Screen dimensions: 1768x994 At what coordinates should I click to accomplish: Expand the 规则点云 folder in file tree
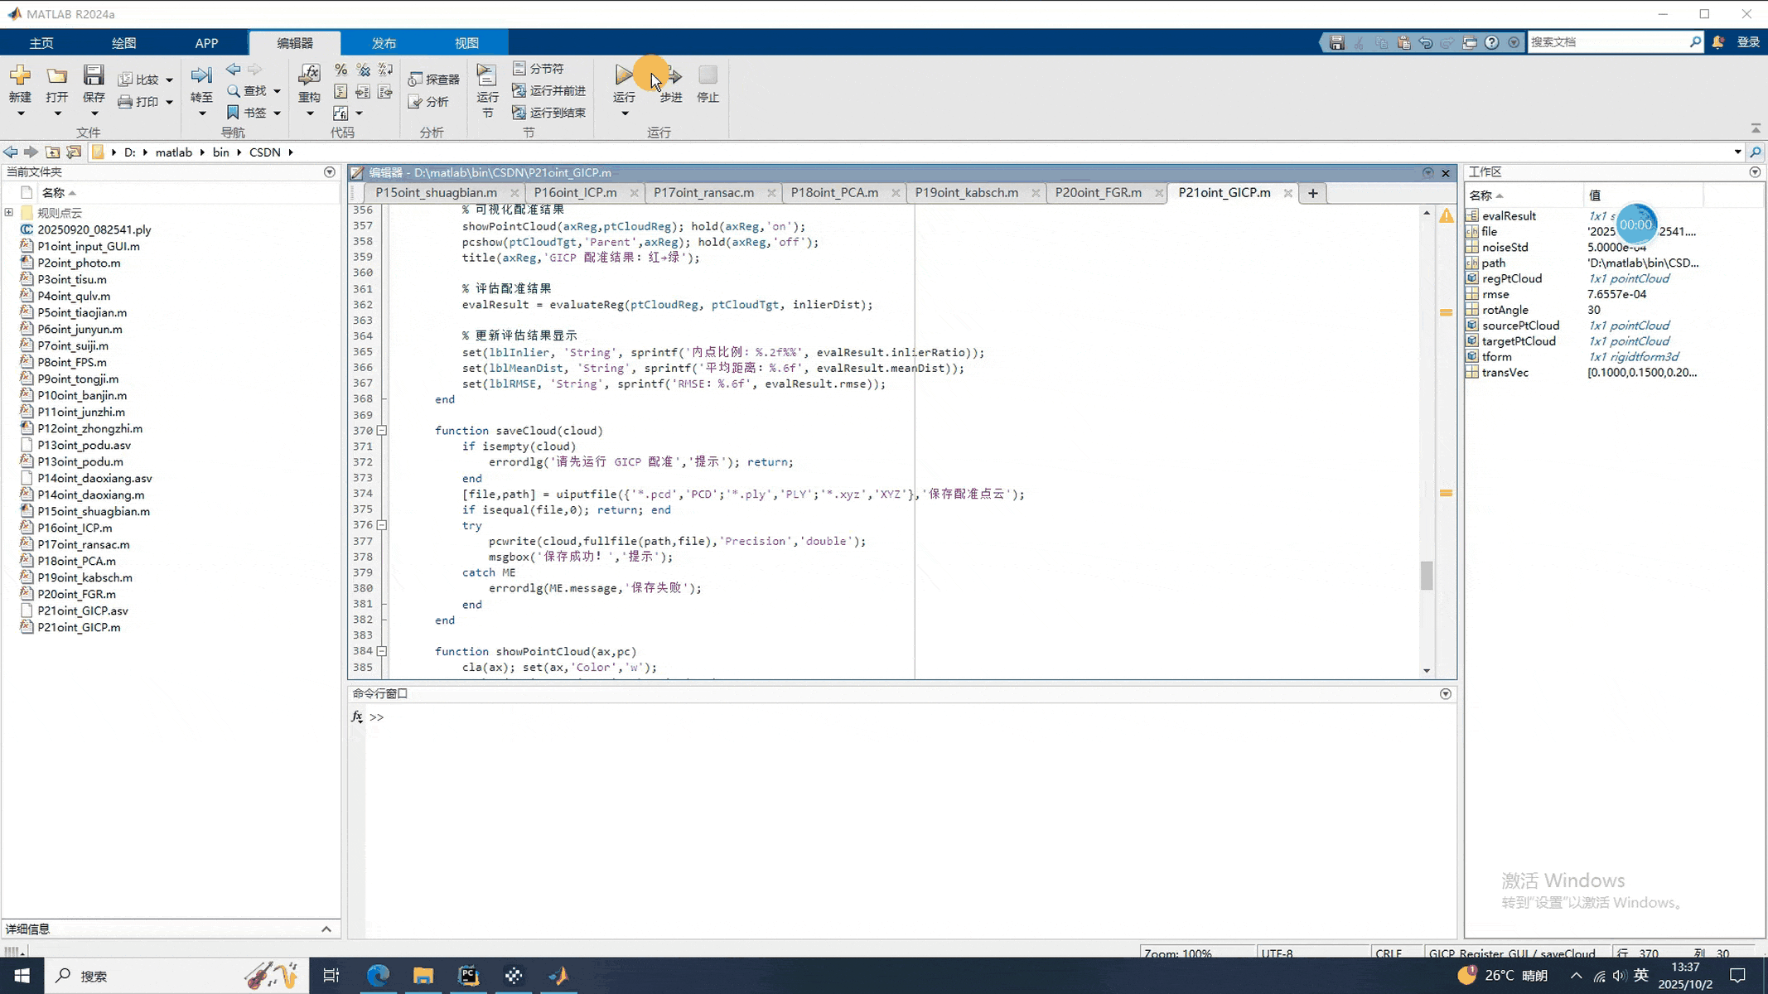coord(9,213)
